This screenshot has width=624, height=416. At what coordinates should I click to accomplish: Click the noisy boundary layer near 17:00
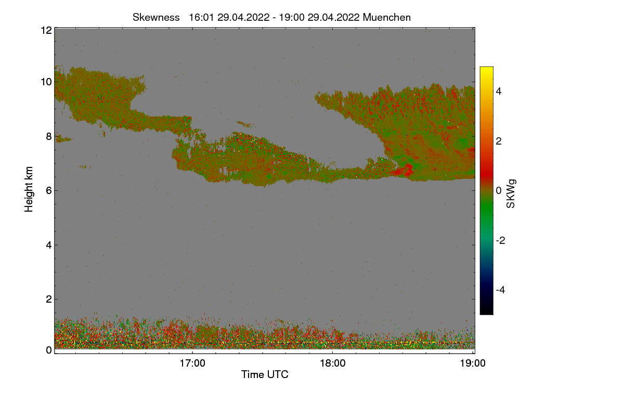[192, 334]
